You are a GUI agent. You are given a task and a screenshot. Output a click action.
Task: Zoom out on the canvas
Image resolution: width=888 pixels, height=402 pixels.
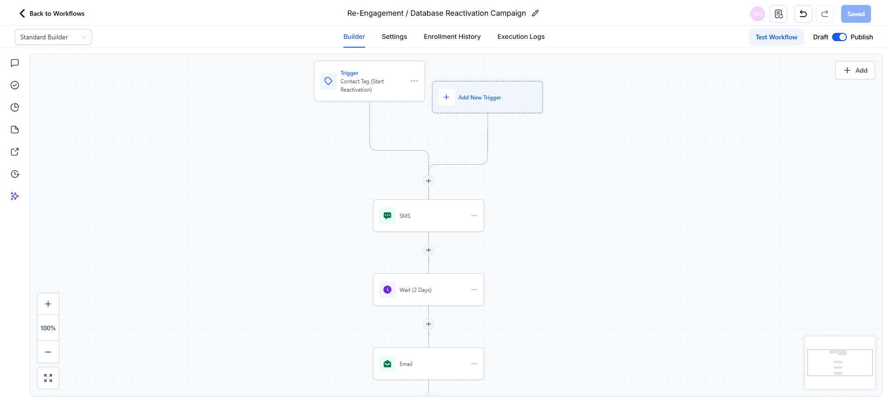click(x=48, y=352)
